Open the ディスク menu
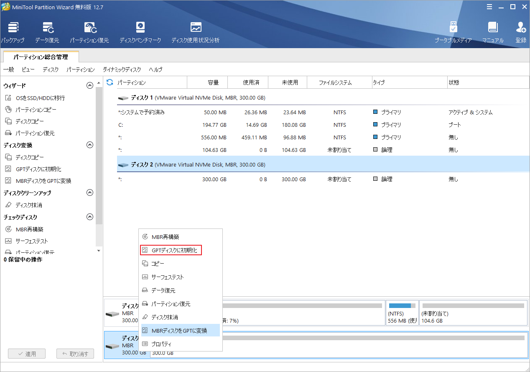Image resolution: width=530 pixels, height=372 pixels. (x=51, y=69)
